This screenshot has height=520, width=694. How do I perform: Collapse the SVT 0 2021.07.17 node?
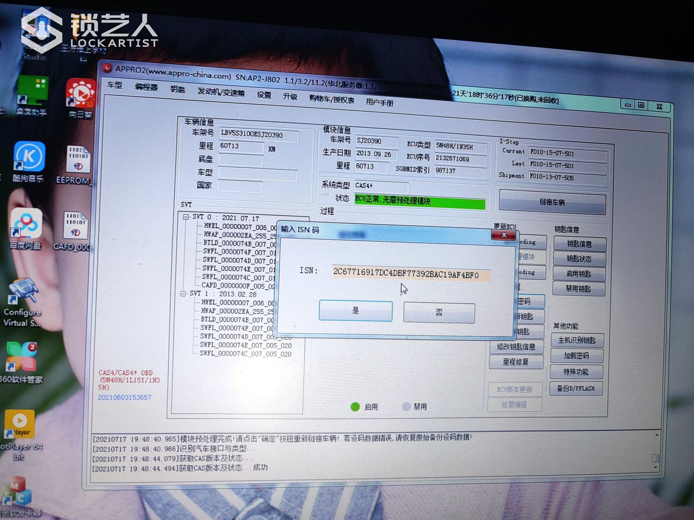point(186,217)
